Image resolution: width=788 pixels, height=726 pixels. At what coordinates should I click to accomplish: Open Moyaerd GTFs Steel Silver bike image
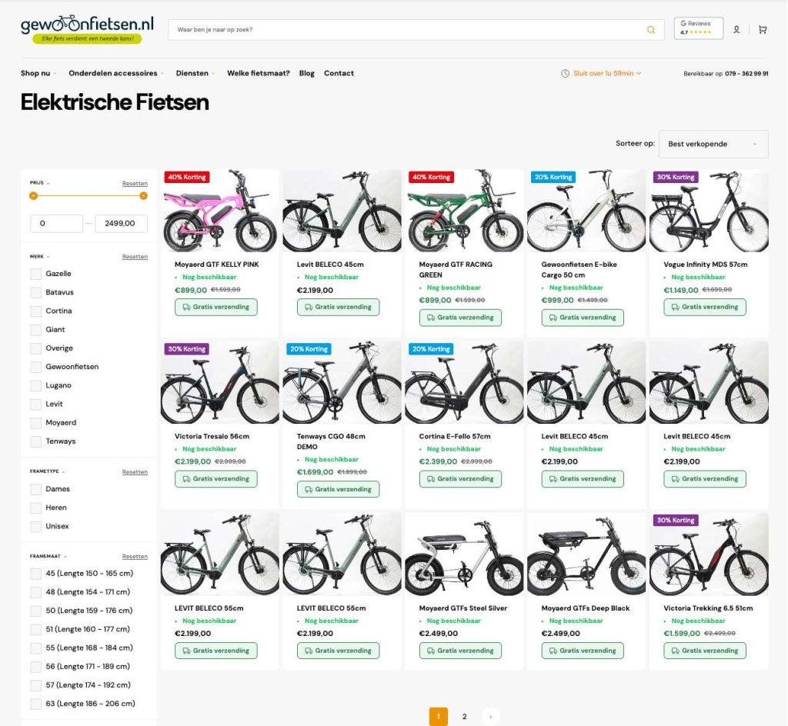(x=464, y=554)
